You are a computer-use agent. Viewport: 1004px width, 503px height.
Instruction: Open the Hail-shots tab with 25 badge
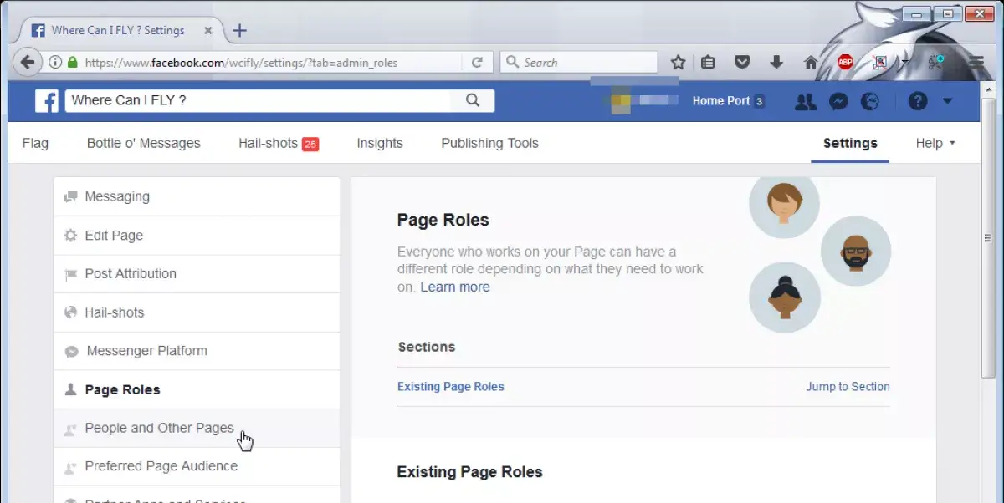[x=279, y=143]
